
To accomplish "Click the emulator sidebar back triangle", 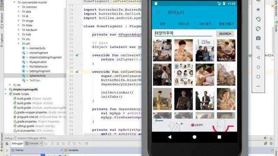I will [x=258, y=58].
